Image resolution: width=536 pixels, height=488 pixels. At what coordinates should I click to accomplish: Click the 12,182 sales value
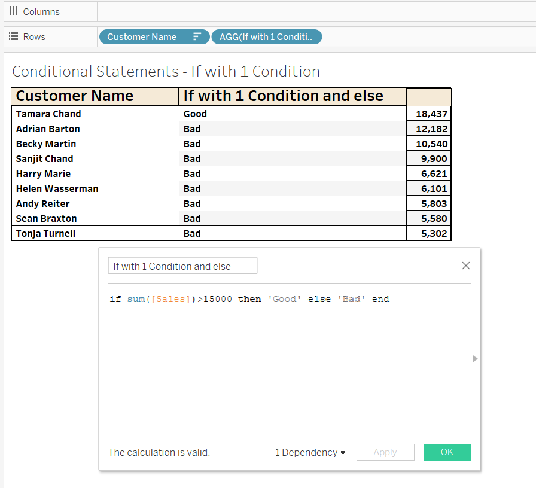coord(431,129)
